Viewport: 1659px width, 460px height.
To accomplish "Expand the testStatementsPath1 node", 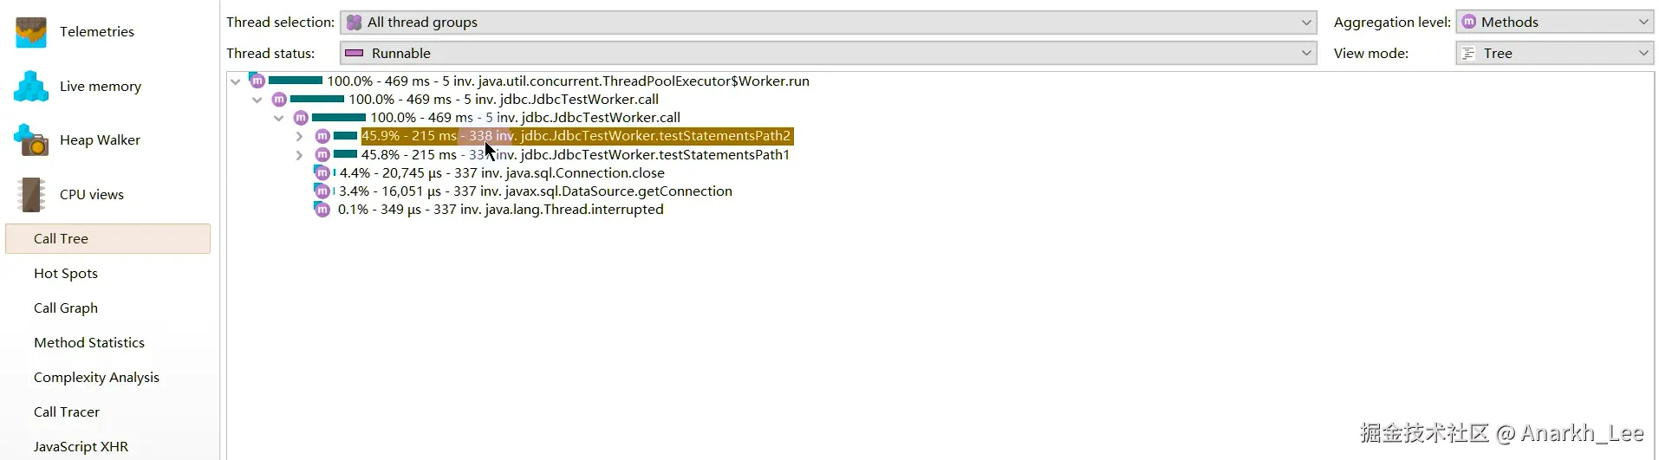I will click(x=299, y=155).
